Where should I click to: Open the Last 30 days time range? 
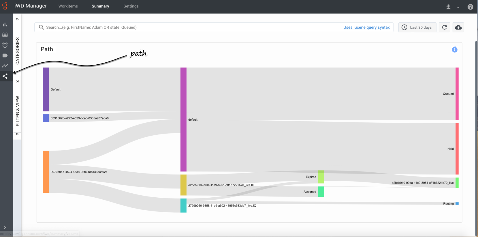point(417,27)
